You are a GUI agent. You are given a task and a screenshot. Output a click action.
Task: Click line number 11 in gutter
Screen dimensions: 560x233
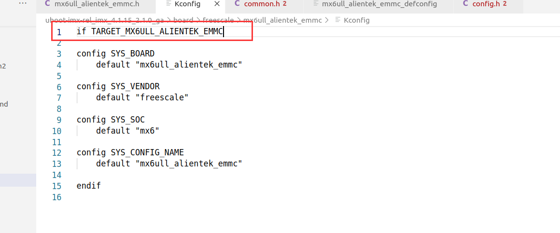point(56,142)
